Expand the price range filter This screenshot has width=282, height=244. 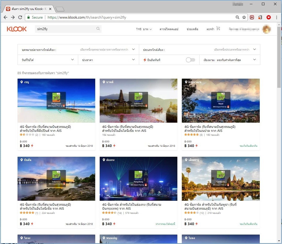109,60
